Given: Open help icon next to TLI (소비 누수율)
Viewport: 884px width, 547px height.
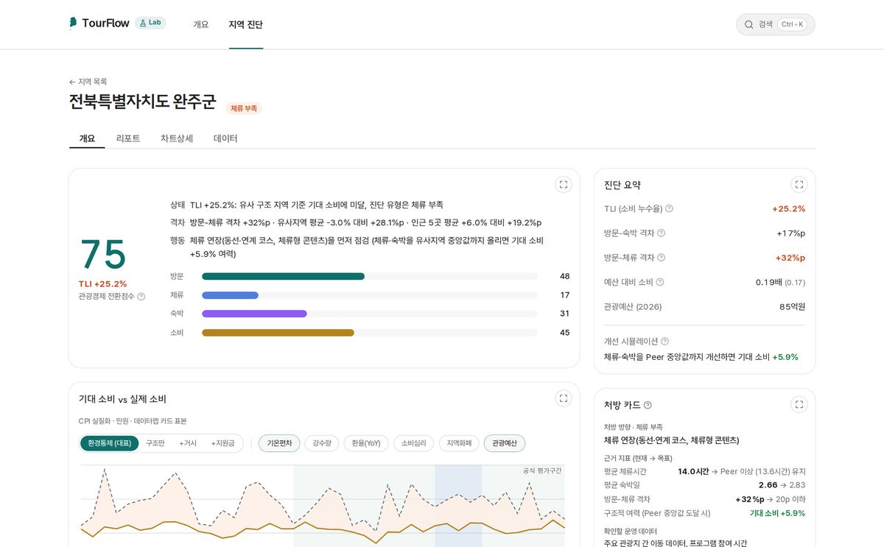Looking at the screenshot, I should (669, 208).
